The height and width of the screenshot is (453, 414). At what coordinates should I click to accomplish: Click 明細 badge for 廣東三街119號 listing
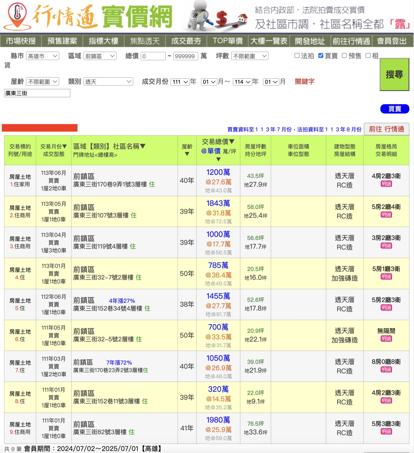(386, 246)
